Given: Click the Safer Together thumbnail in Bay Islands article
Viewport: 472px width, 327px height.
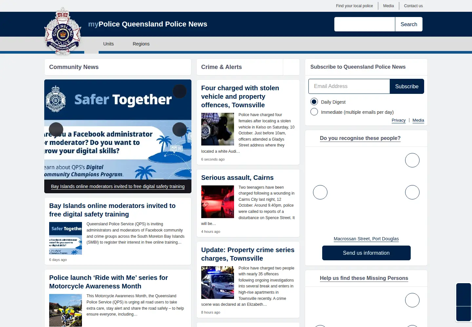Looking at the screenshot, I should click(x=66, y=238).
